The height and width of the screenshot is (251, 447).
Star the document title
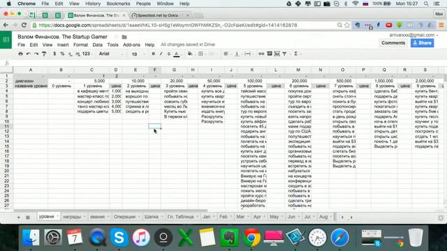point(116,37)
